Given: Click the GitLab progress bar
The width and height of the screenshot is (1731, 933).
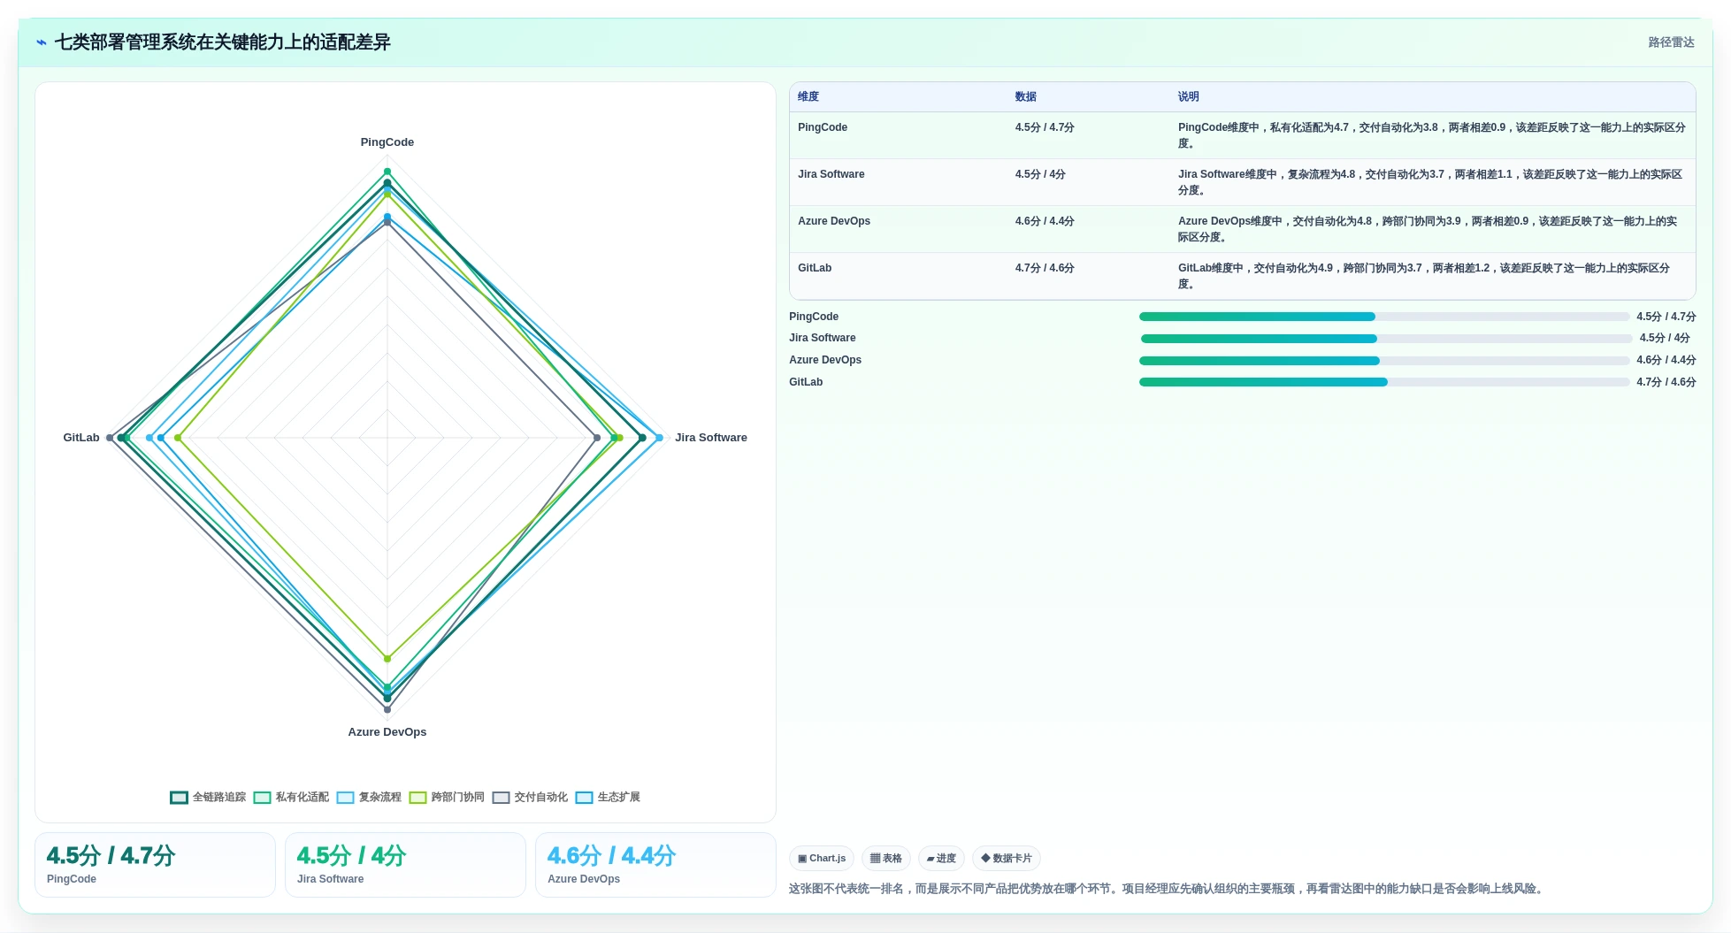Looking at the screenshot, I should [1384, 382].
